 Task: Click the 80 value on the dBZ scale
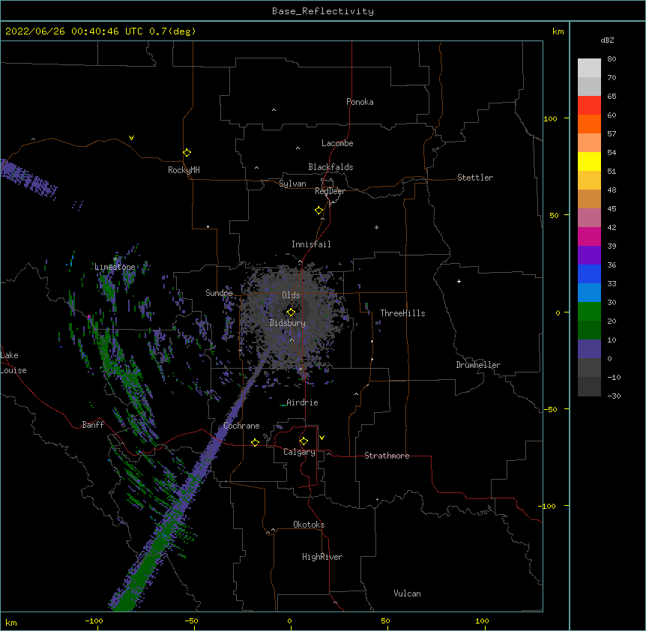612,59
